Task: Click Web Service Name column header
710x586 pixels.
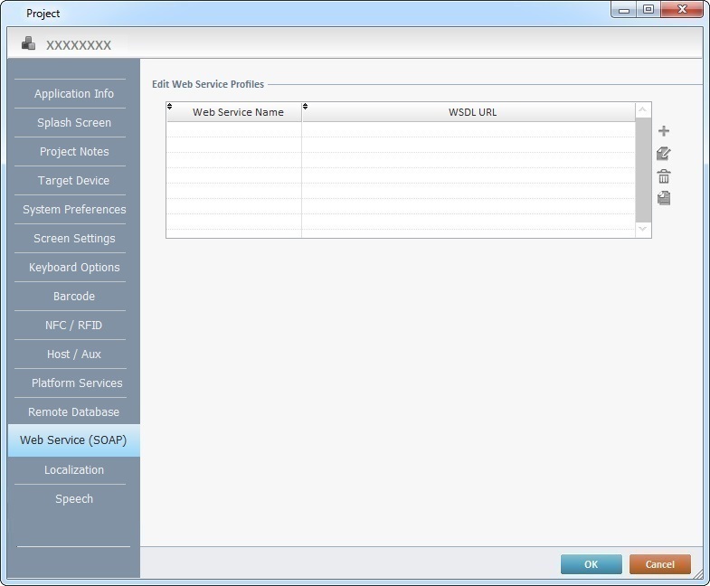Action: [234, 112]
